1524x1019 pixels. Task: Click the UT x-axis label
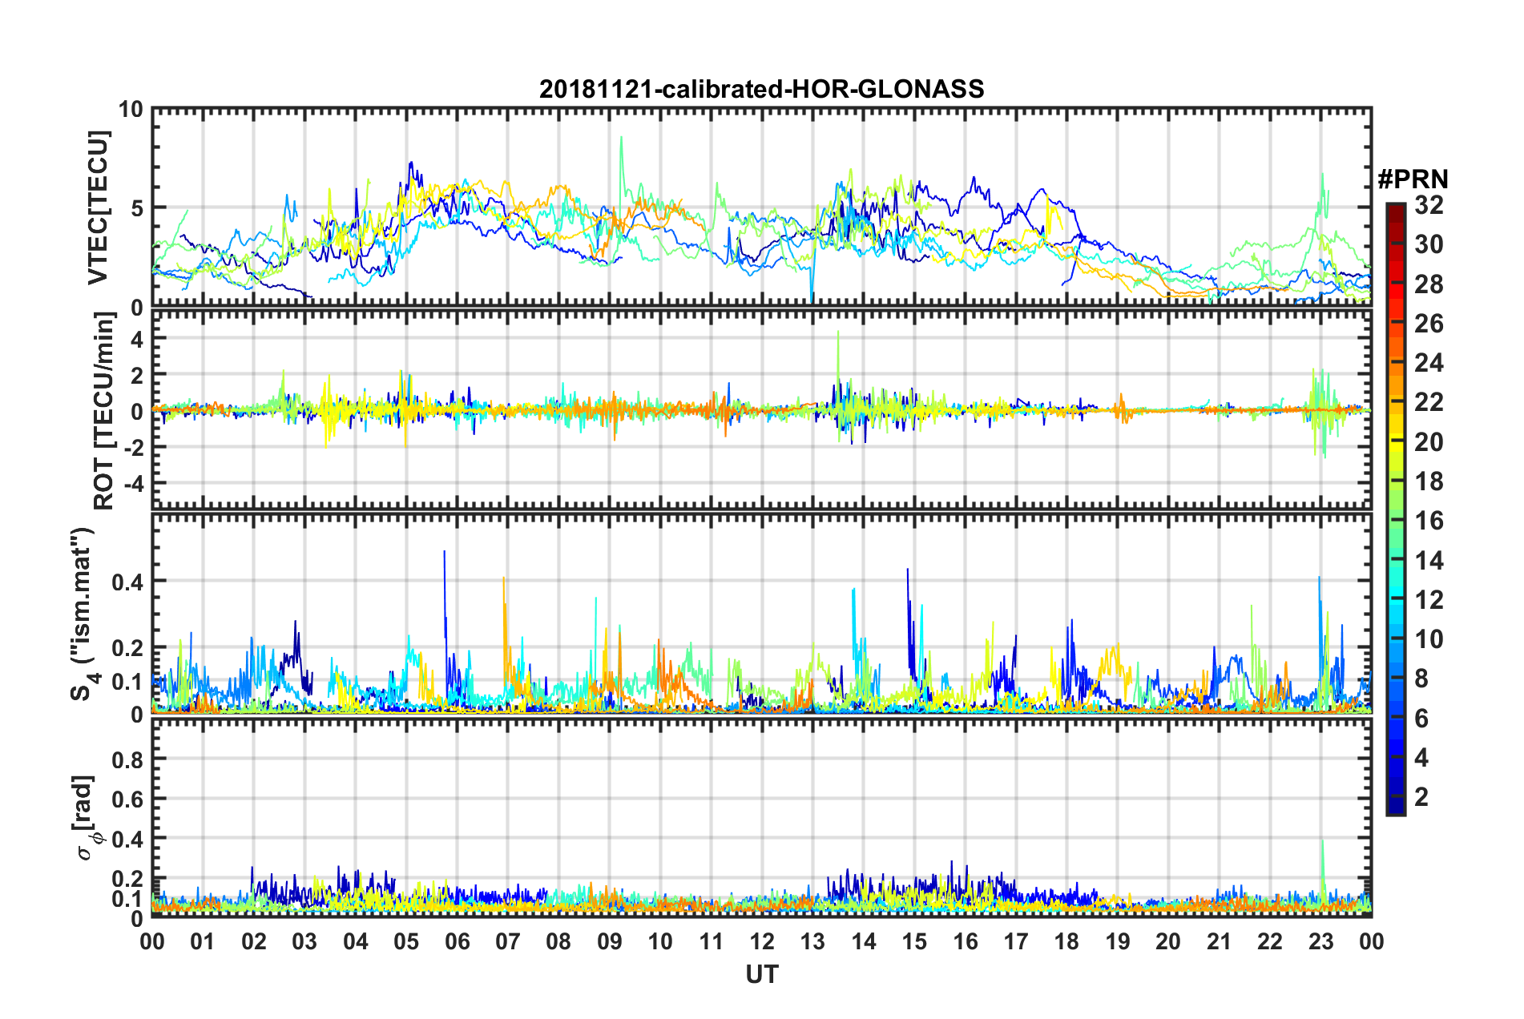(762, 974)
